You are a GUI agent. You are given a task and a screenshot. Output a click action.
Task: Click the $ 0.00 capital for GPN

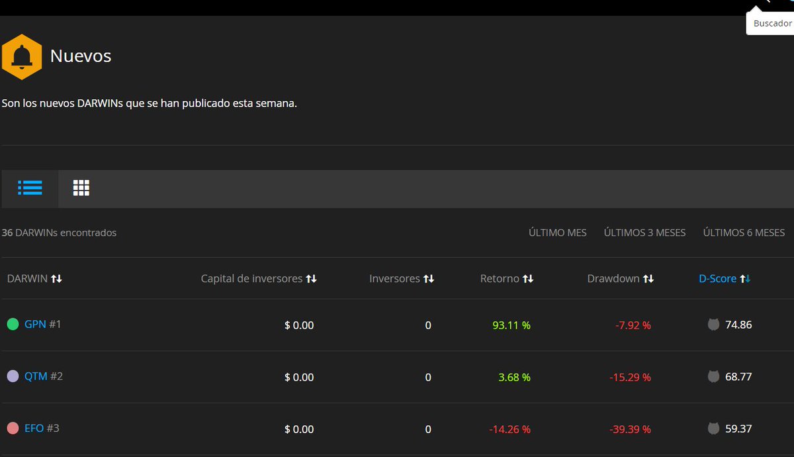click(x=299, y=325)
